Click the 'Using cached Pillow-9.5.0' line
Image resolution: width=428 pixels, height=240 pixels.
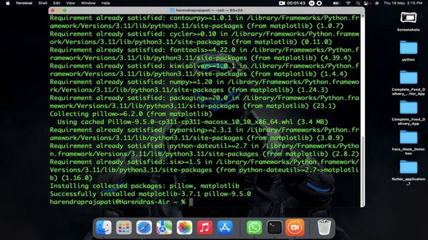[193, 122]
